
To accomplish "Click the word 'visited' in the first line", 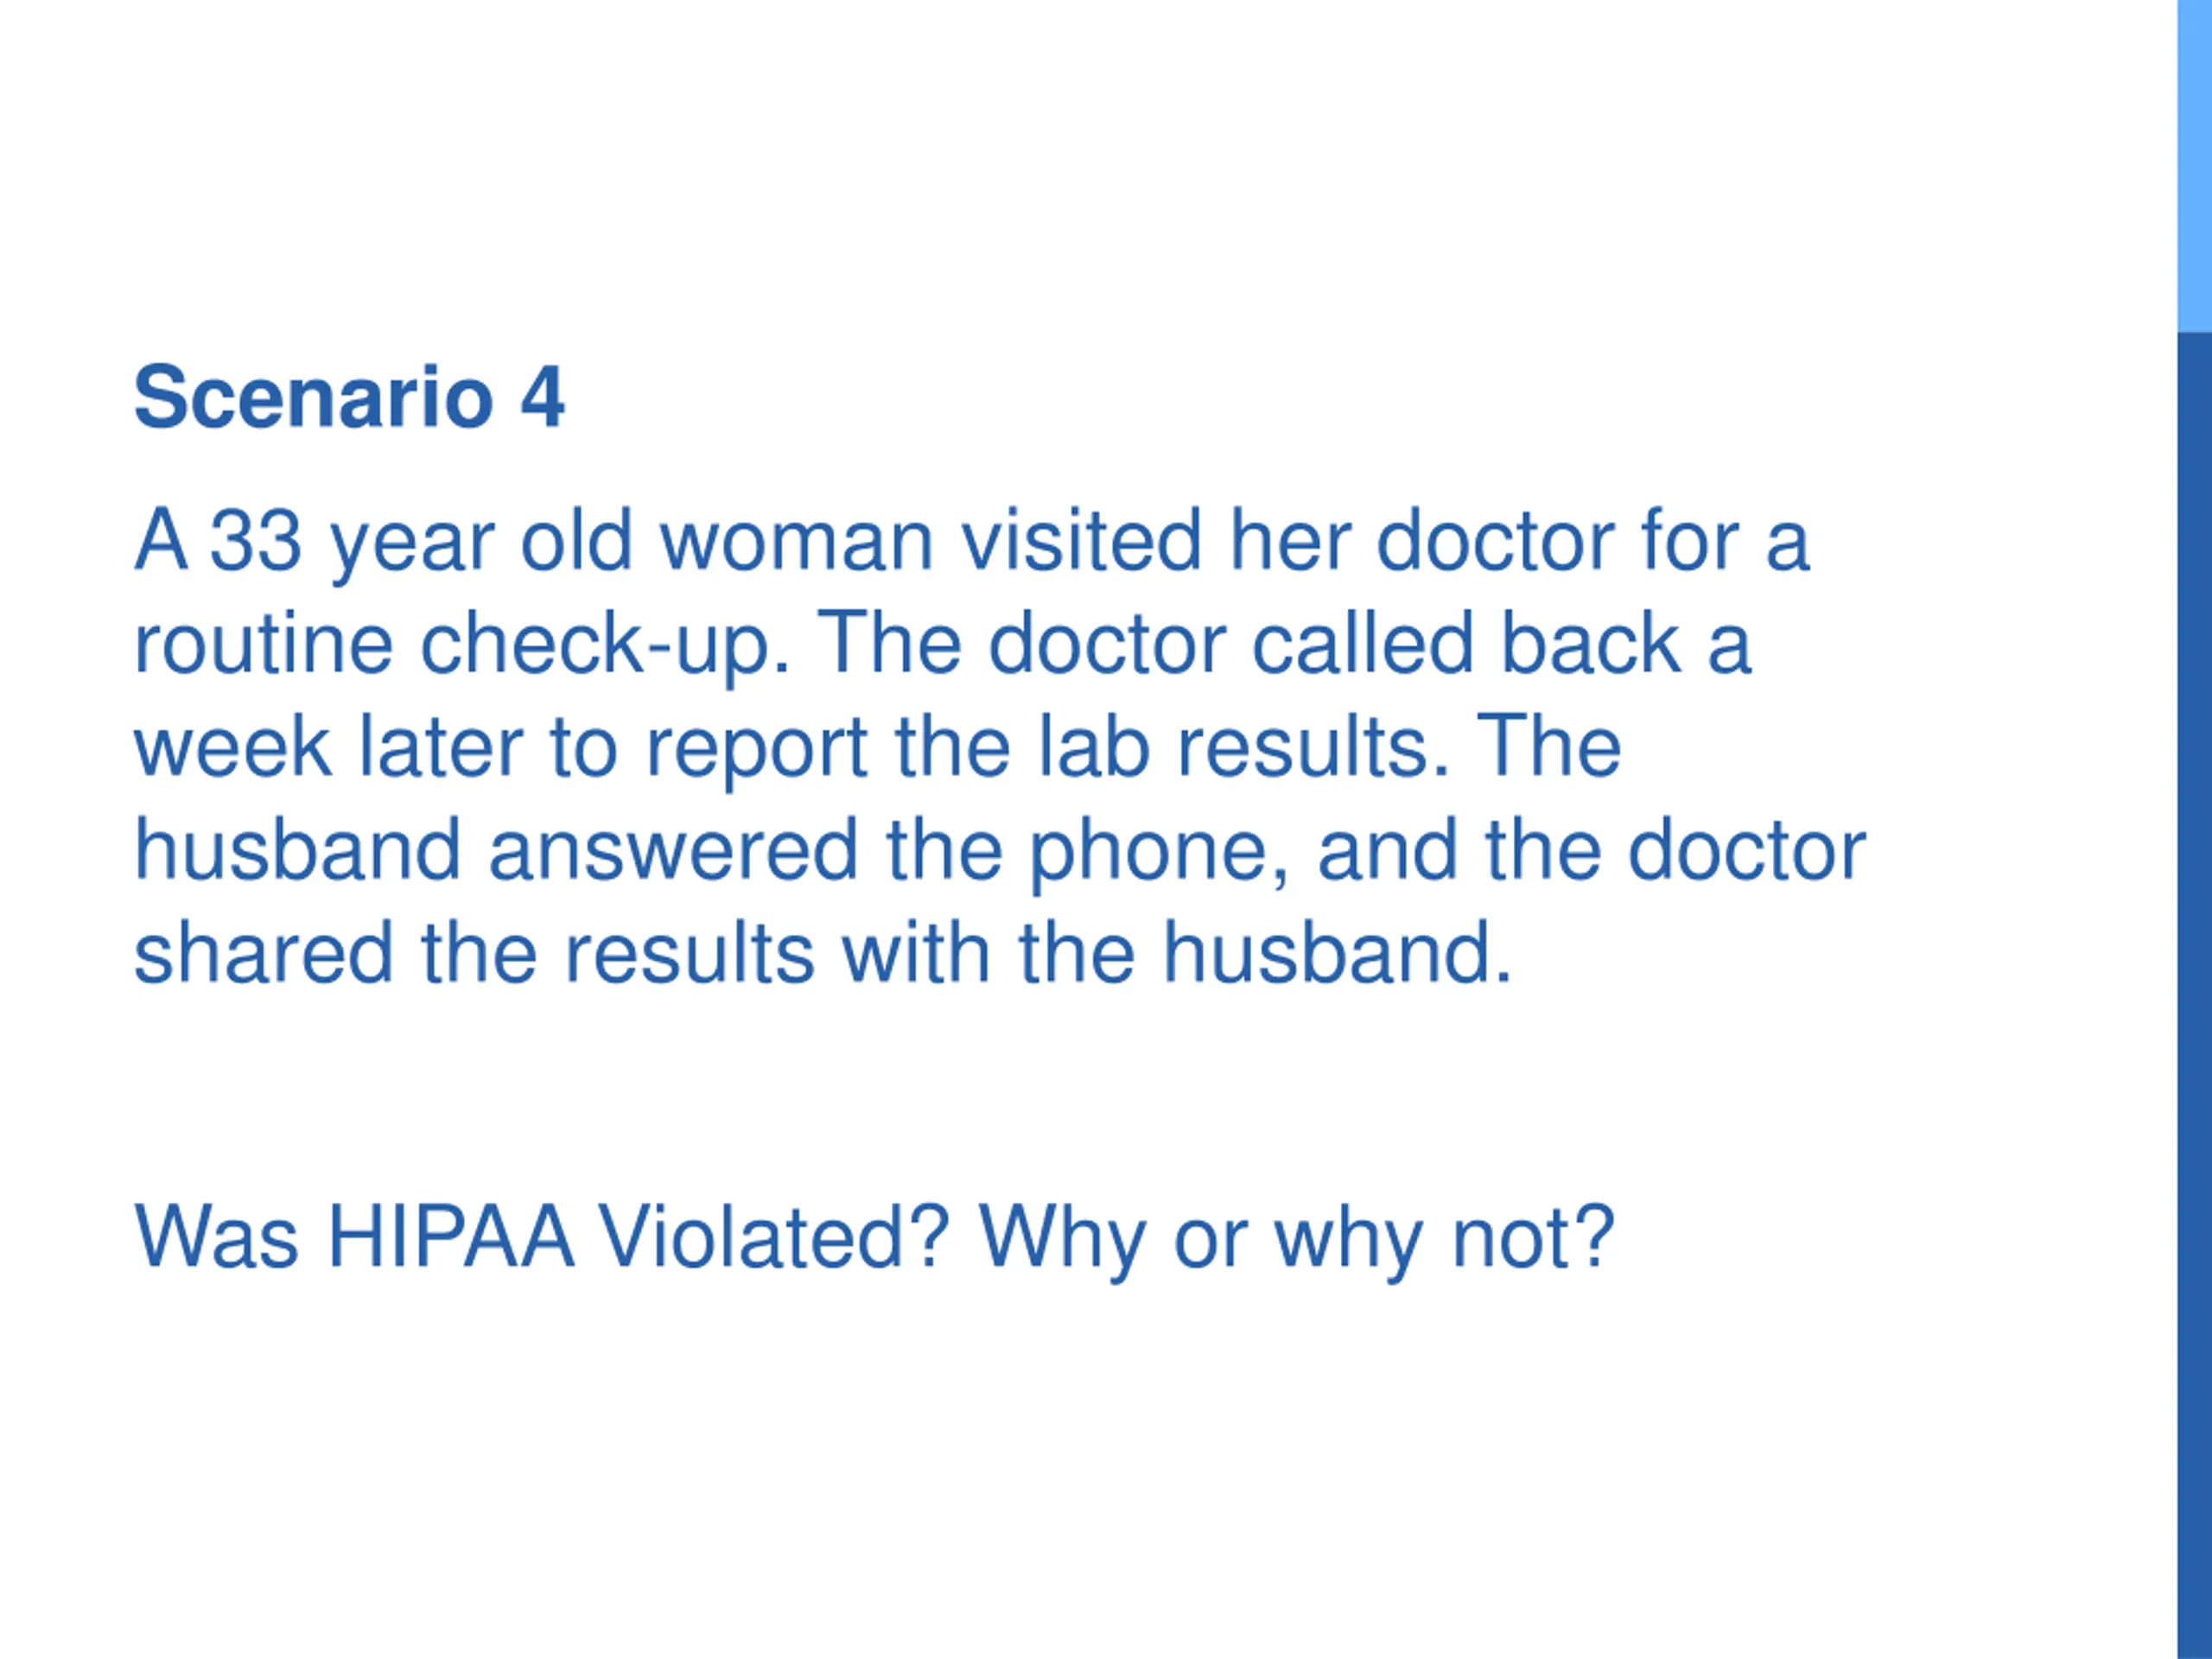I will coord(1082,541).
